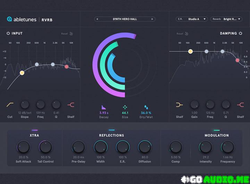Select the 12 dB/oct slope value
The width and height of the screenshot is (250, 184).
pos(25,113)
